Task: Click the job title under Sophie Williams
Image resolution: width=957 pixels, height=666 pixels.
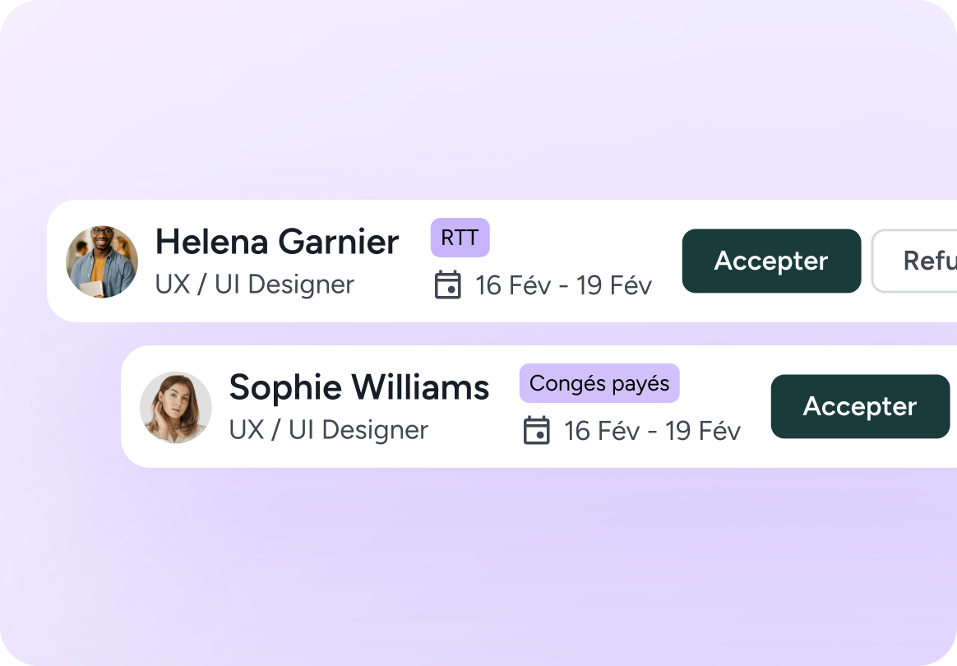Action: (329, 430)
